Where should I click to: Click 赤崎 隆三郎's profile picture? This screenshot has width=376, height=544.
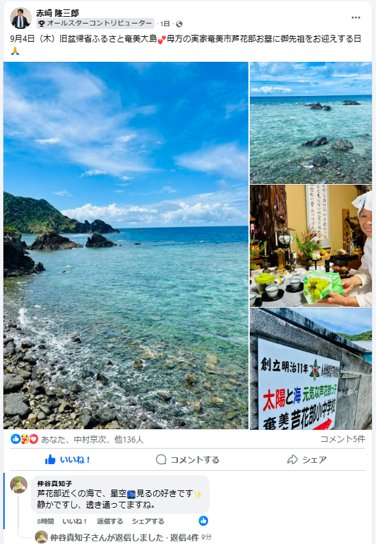[21, 18]
